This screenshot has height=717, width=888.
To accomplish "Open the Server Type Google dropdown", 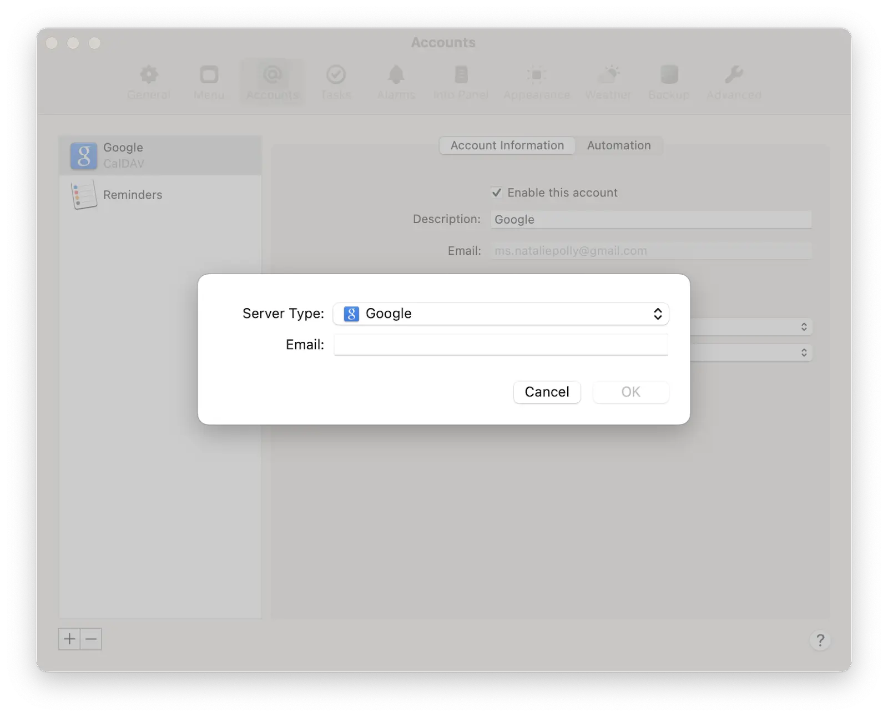I will [x=501, y=314].
